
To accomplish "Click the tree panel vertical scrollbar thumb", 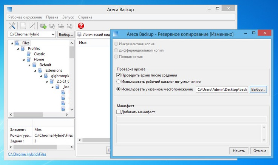I will click(72, 52).
